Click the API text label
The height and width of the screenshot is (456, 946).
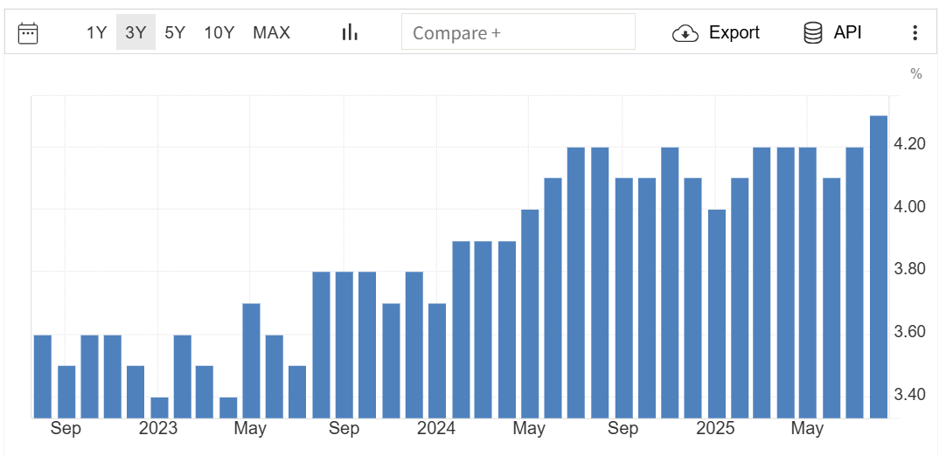coord(847,33)
